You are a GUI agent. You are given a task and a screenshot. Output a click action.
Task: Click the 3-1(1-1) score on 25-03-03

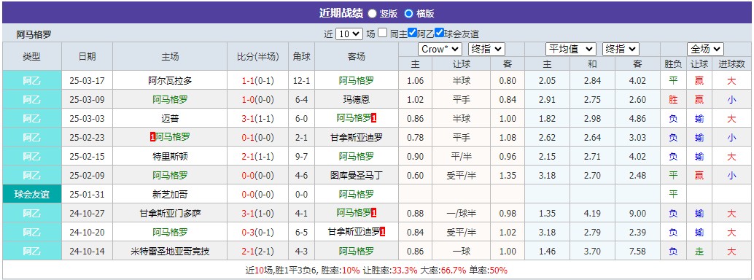pos(257,118)
